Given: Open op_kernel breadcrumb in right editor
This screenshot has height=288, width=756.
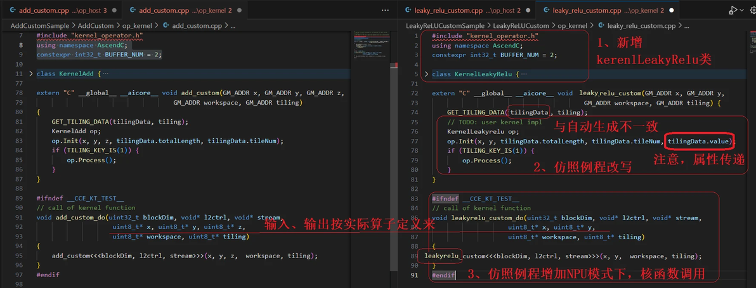Looking at the screenshot, I should point(572,25).
